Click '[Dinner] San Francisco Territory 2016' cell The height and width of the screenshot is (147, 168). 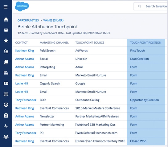tap(100, 141)
